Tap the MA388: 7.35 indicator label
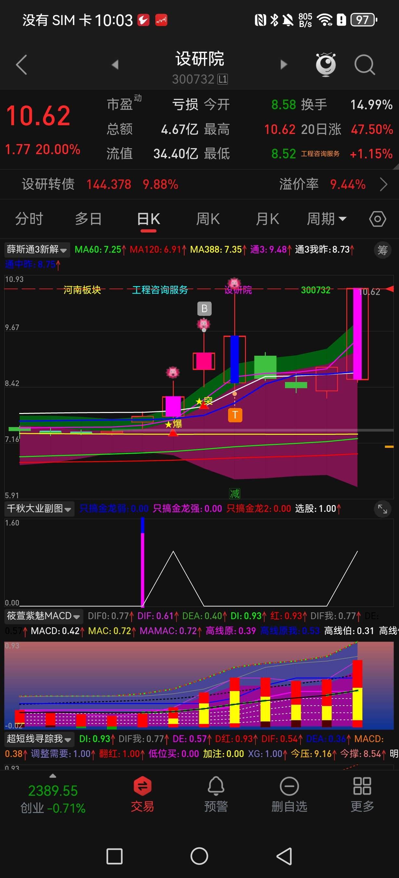The image size is (399, 878). coord(218,249)
